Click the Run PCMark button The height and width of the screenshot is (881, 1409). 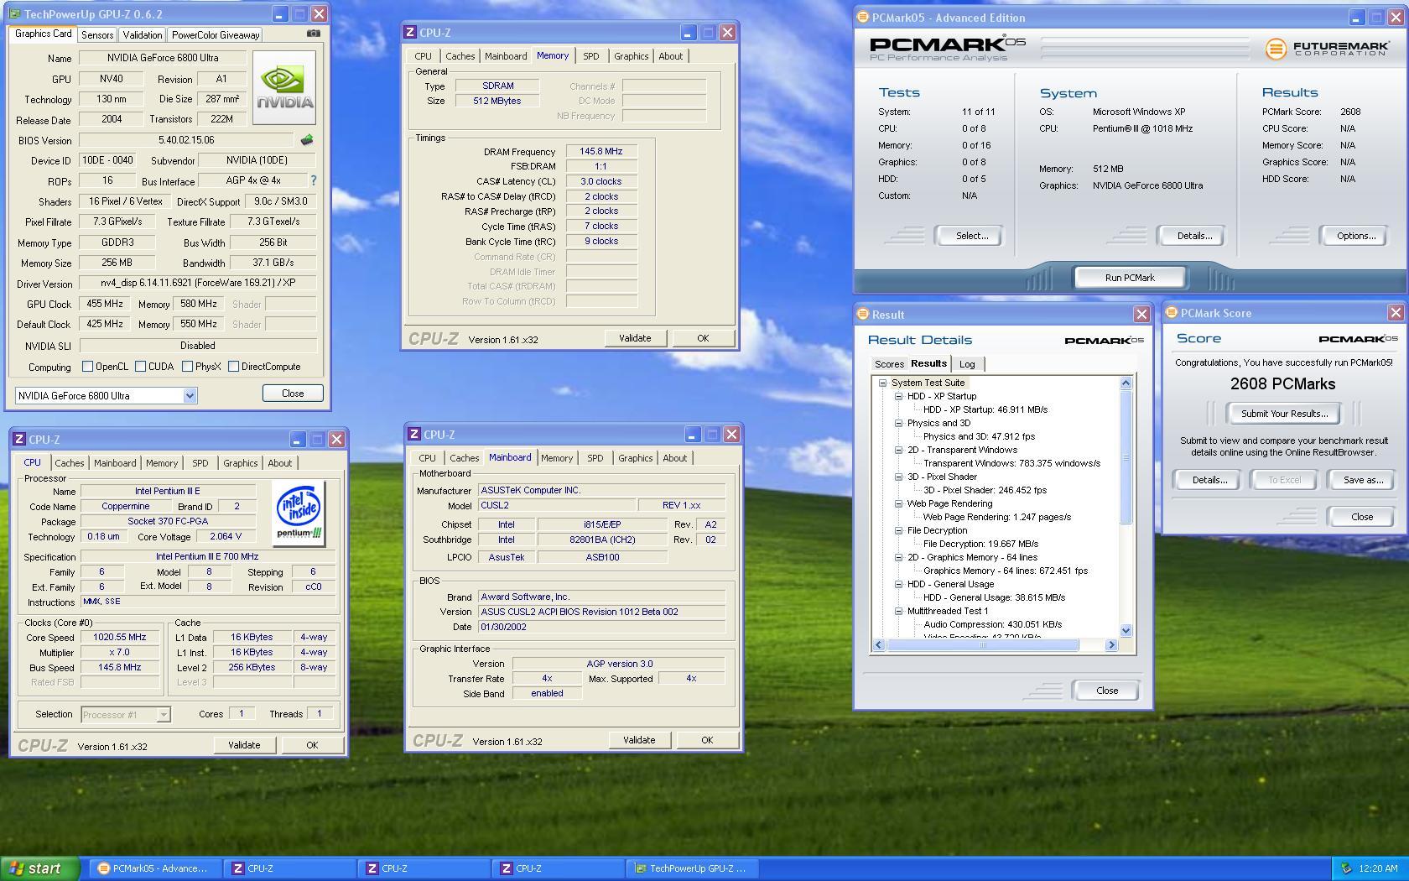[1129, 278]
